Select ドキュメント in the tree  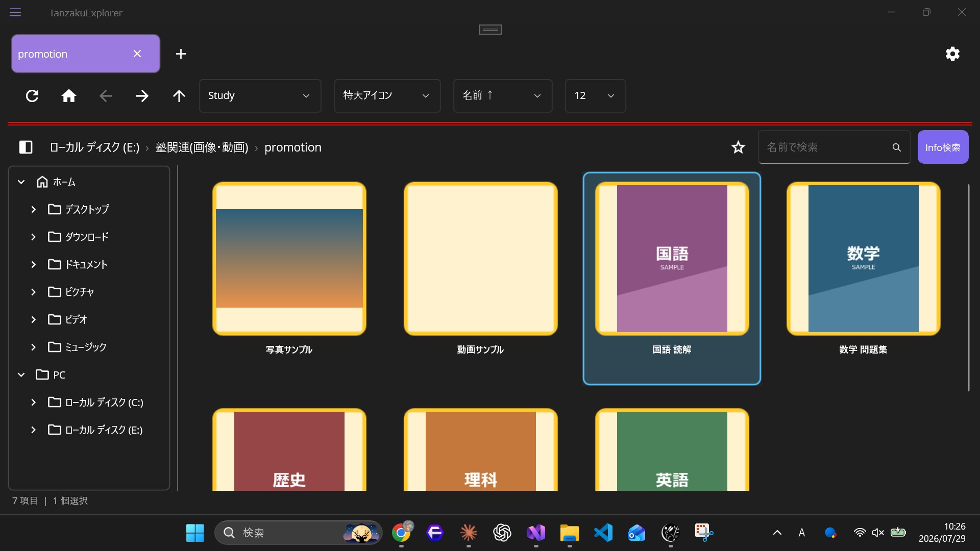coord(78,264)
